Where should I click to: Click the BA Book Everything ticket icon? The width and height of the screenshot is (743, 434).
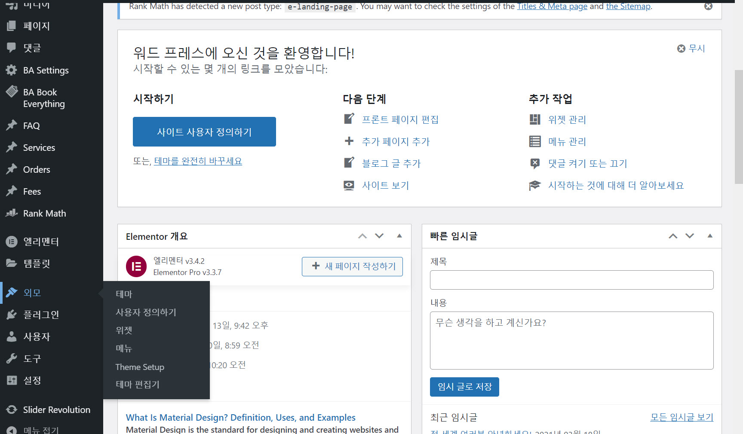pos(12,92)
